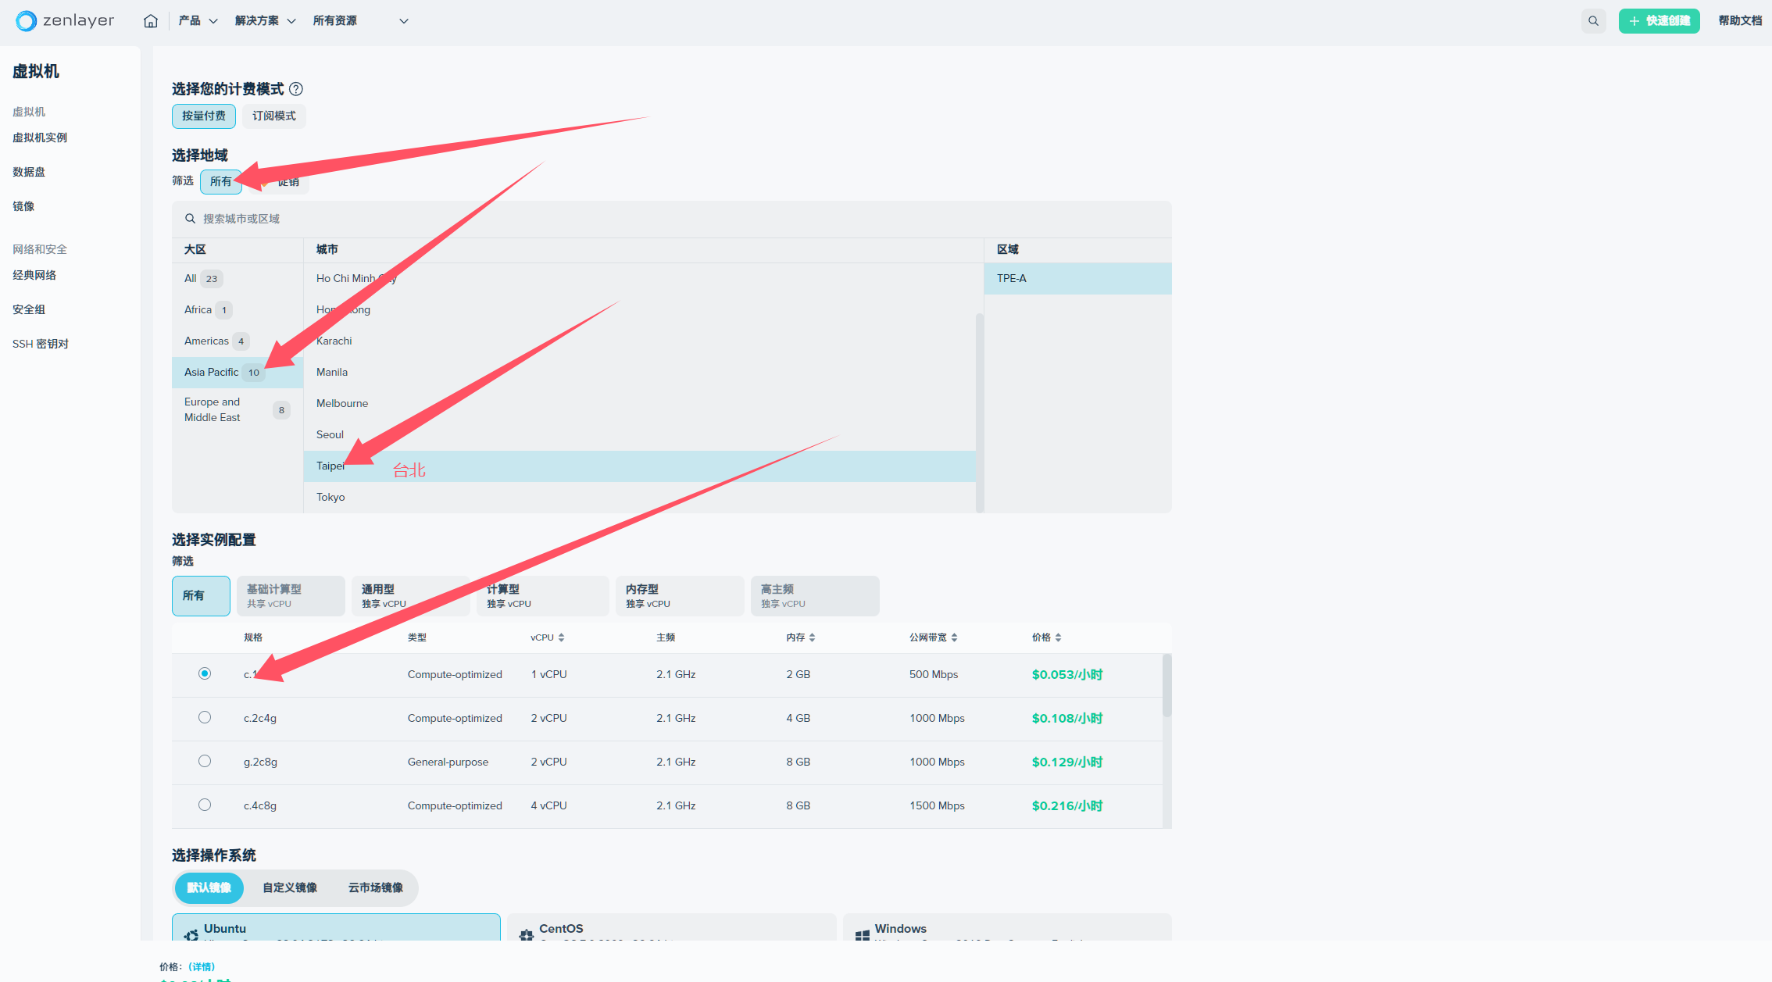Click the Zenlayer logo

(65, 21)
